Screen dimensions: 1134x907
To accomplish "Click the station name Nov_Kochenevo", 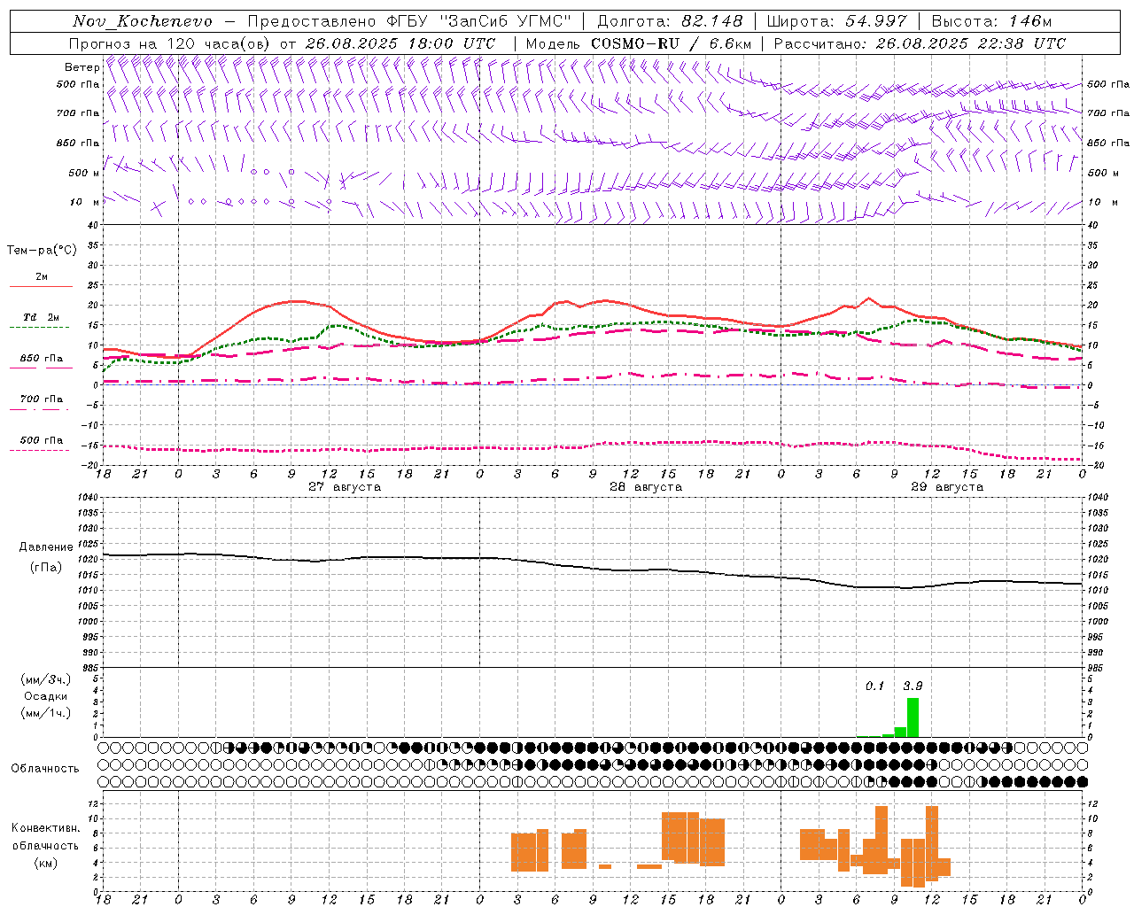I will 143,21.
